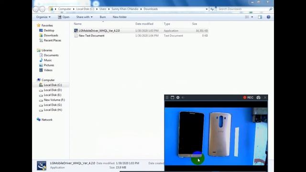The width and height of the screenshot is (306, 172).
Task: Open Recent Places under Favorites
Action: click(x=53, y=40)
